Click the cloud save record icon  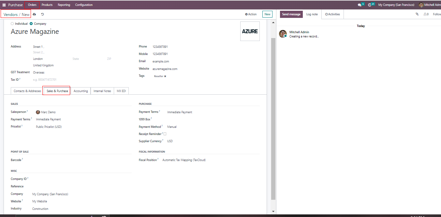[35, 14]
